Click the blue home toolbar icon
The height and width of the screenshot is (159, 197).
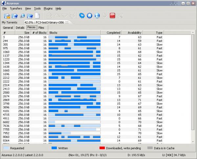[90, 16]
